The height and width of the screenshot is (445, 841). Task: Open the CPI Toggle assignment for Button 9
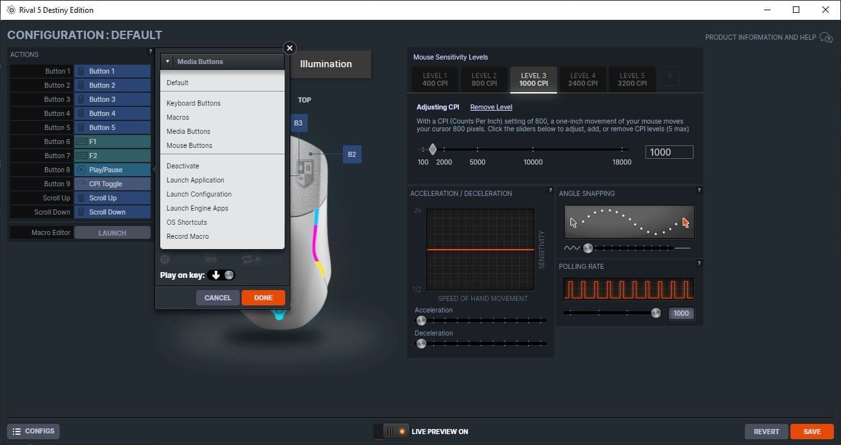click(112, 184)
